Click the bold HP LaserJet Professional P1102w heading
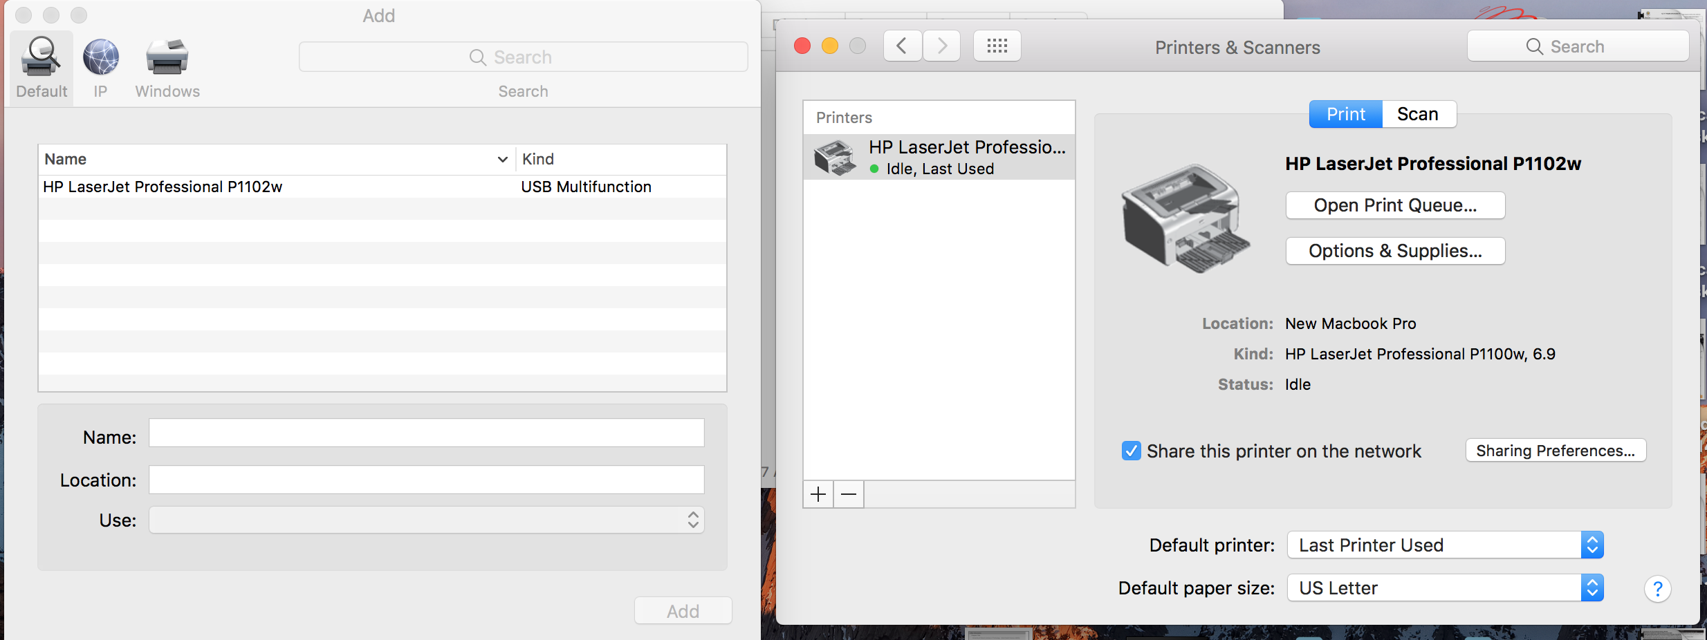 (1433, 164)
